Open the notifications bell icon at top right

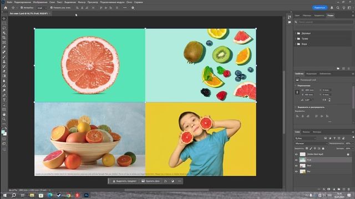coord(332,8)
